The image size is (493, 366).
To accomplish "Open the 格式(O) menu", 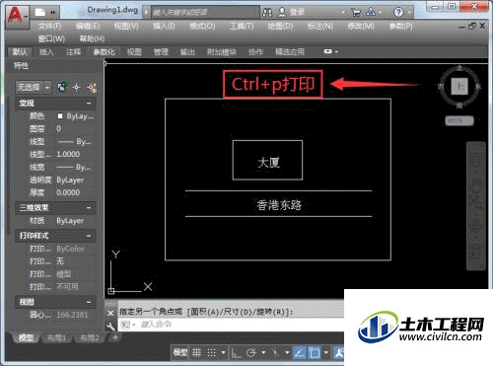I will click(x=202, y=26).
